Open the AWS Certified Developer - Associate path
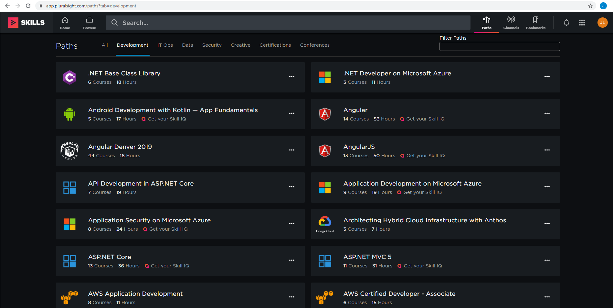 [399, 294]
